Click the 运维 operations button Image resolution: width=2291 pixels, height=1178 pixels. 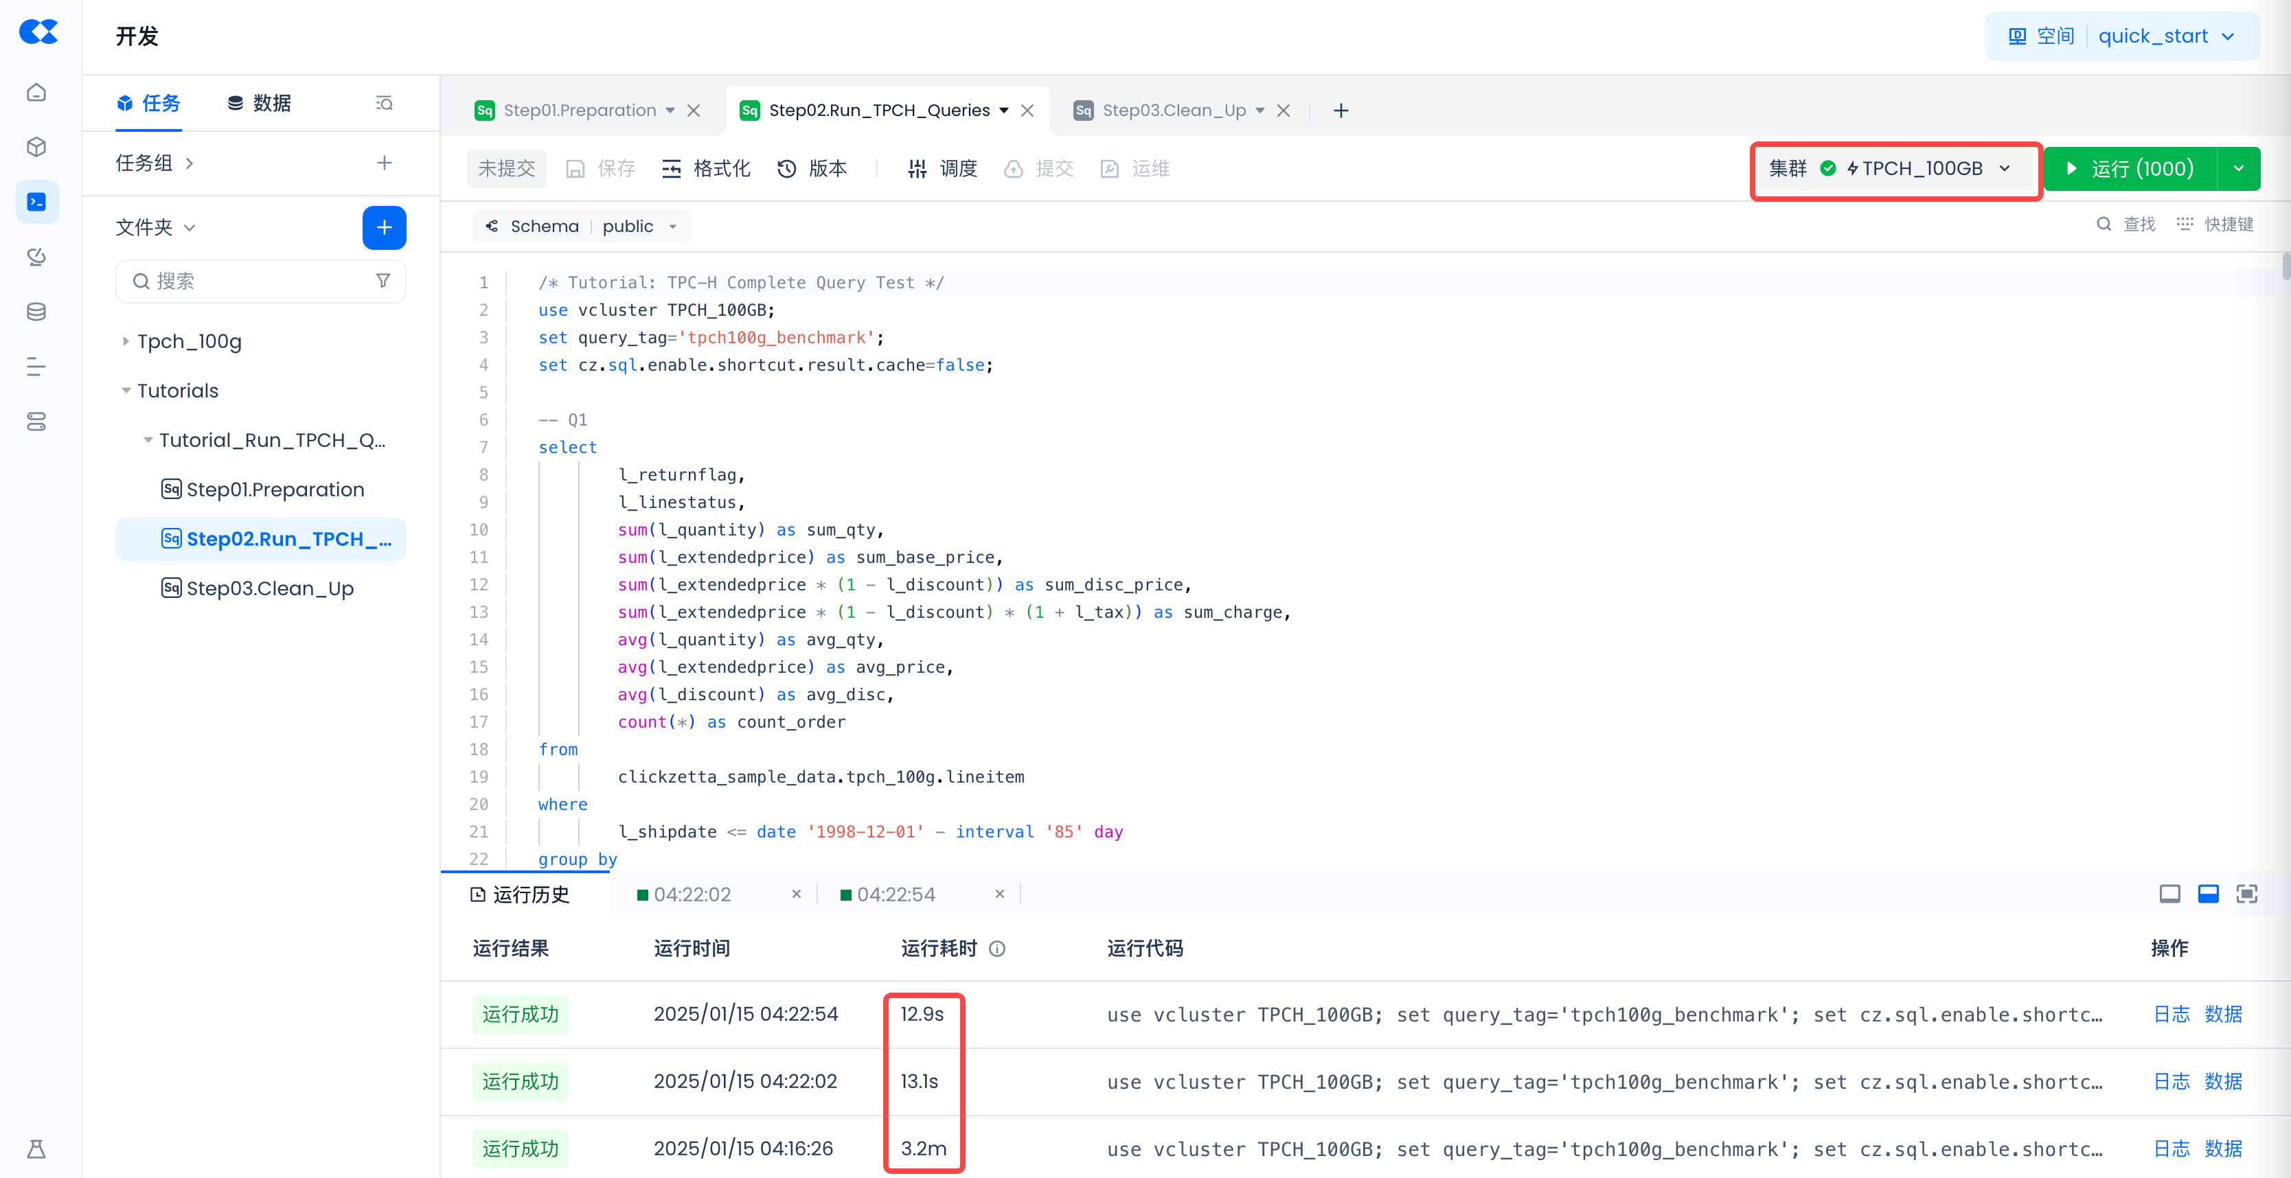(1135, 169)
